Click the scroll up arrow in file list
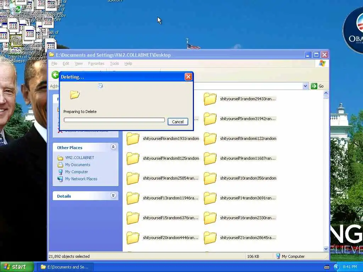The height and width of the screenshot is (272, 363). pos(326,93)
